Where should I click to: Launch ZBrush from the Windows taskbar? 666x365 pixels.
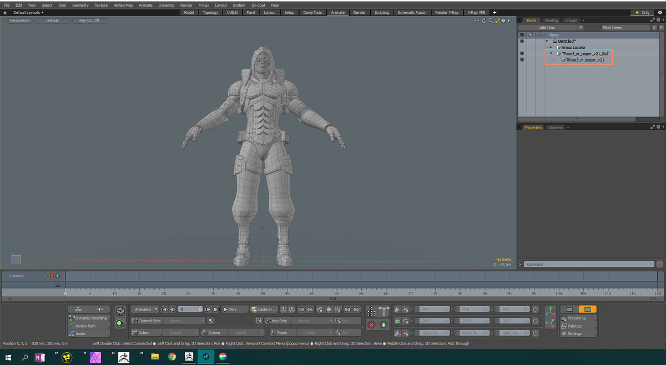point(123,357)
